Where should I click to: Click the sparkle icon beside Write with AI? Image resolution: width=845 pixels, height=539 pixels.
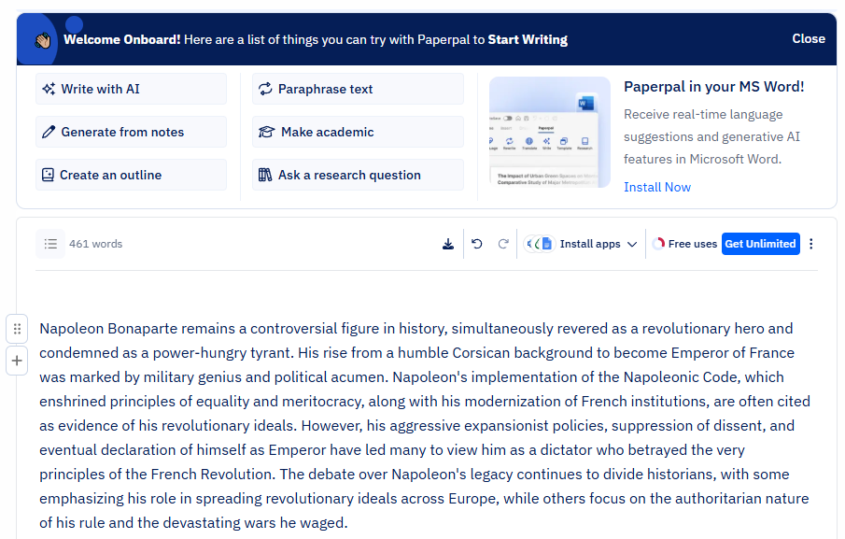49,89
